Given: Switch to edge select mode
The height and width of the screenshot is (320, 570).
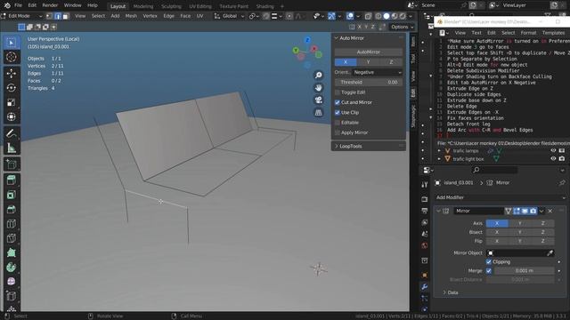Looking at the screenshot, I should pos(58,16).
